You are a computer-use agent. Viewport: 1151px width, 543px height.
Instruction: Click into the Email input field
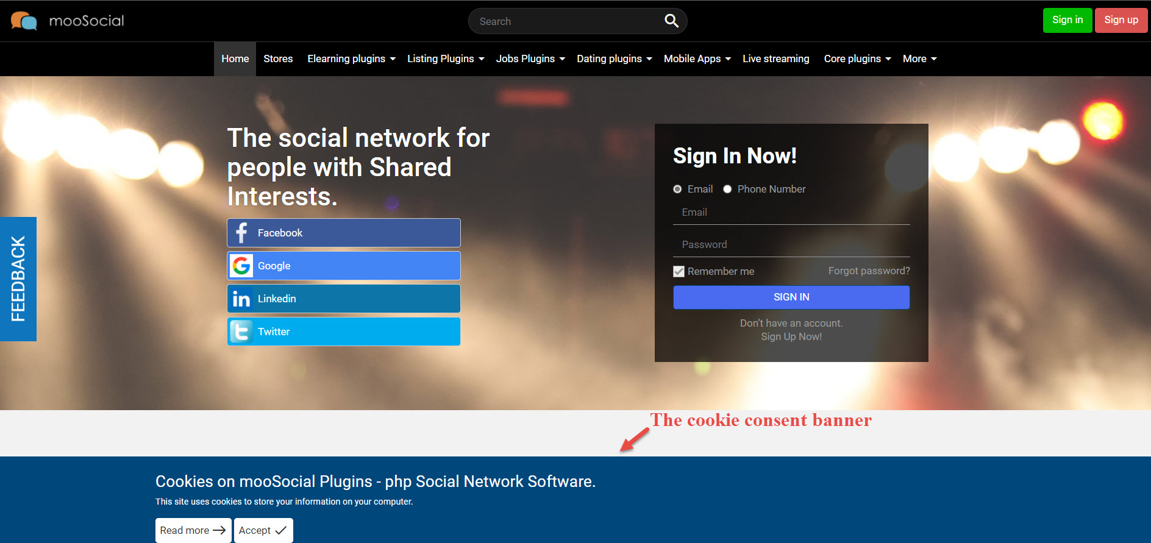tap(791, 212)
